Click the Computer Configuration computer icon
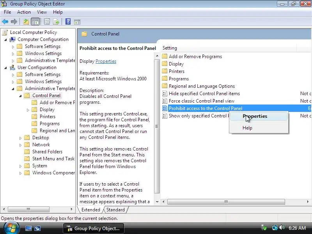312x234 pixels. click(12, 39)
